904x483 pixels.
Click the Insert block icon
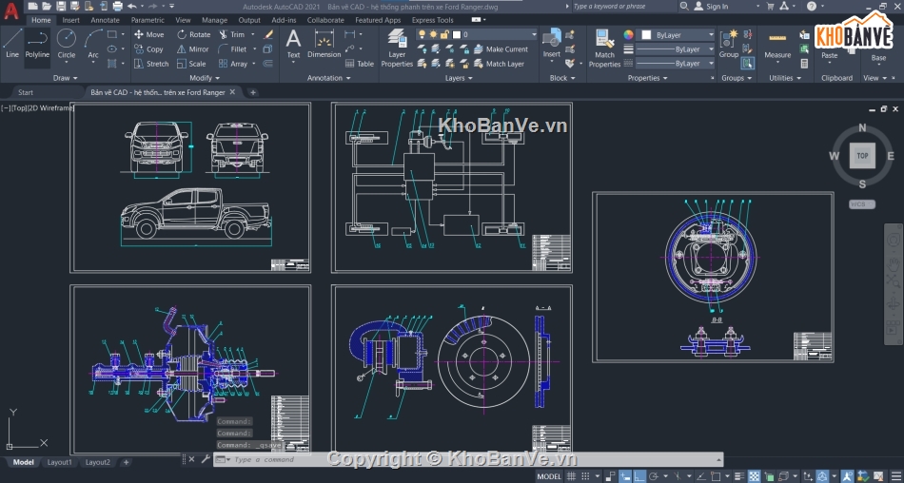click(552, 44)
